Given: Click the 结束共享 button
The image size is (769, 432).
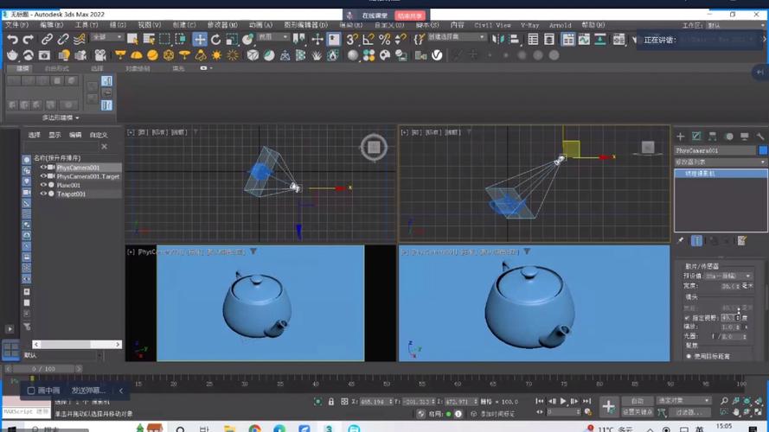Looking at the screenshot, I should pos(410,16).
